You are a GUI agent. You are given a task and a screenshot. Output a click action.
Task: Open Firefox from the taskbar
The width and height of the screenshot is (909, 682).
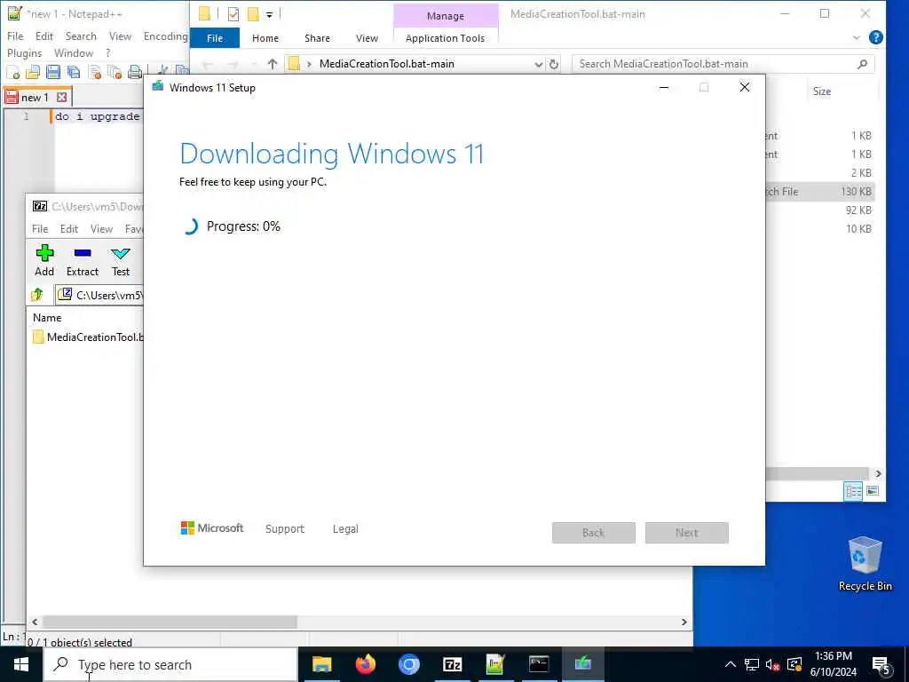(x=365, y=664)
